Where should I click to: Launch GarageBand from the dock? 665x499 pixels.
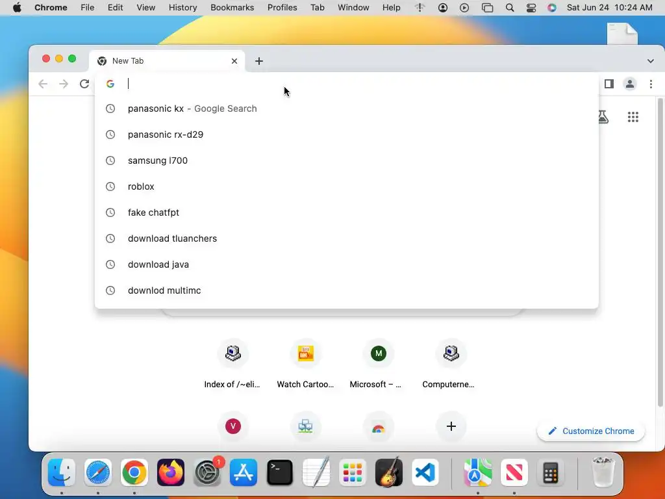click(389, 472)
